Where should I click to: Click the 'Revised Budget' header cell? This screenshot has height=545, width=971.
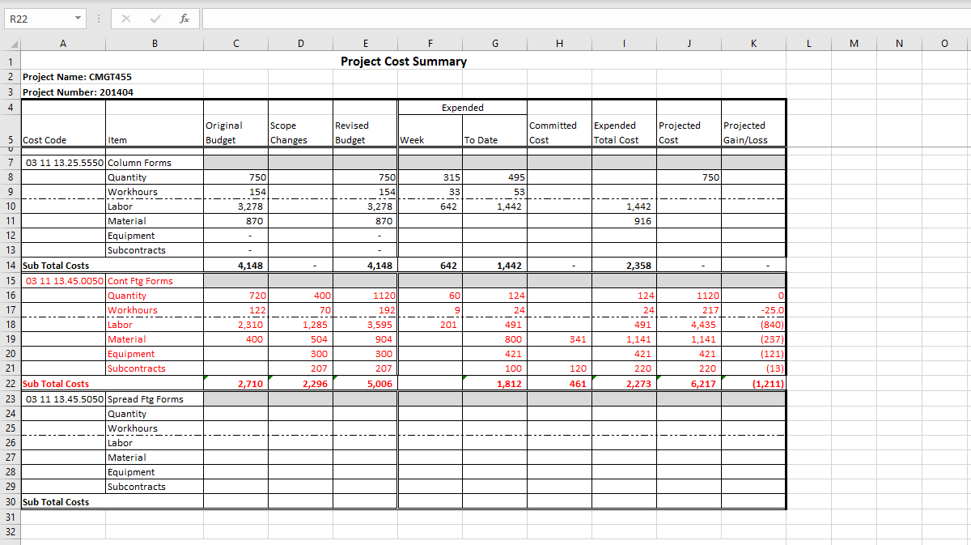[x=365, y=132]
